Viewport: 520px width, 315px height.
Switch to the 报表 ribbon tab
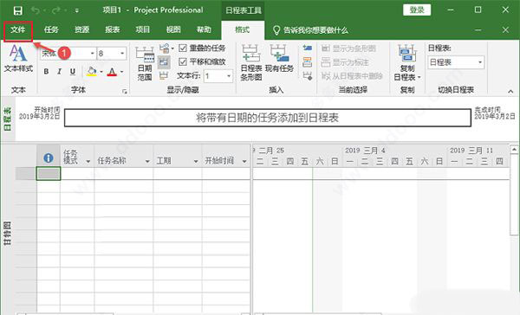pos(112,29)
